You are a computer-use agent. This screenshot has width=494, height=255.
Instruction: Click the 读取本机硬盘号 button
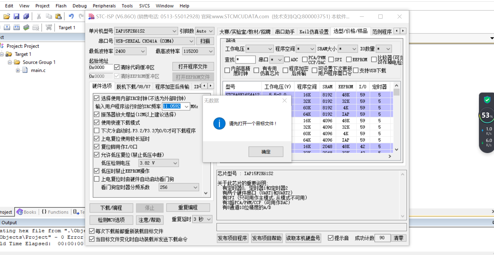[303, 238]
